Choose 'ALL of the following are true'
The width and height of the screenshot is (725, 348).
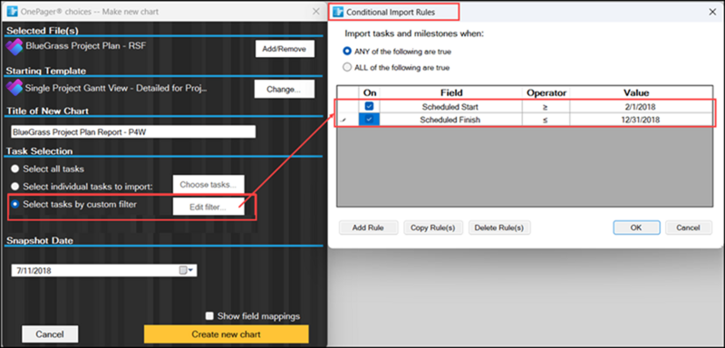click(347, 67)
